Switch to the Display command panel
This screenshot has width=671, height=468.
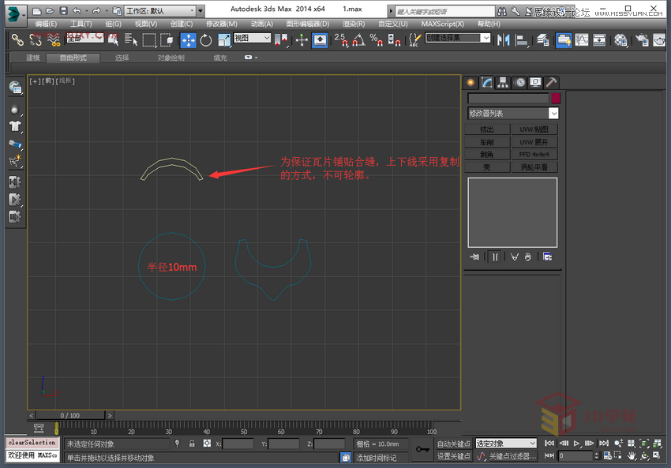[x=536, y=82]
